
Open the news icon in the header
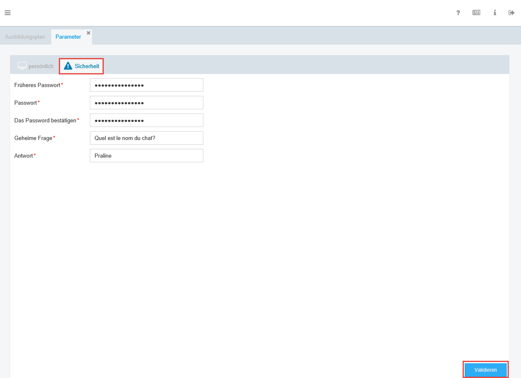coord(476,13)
